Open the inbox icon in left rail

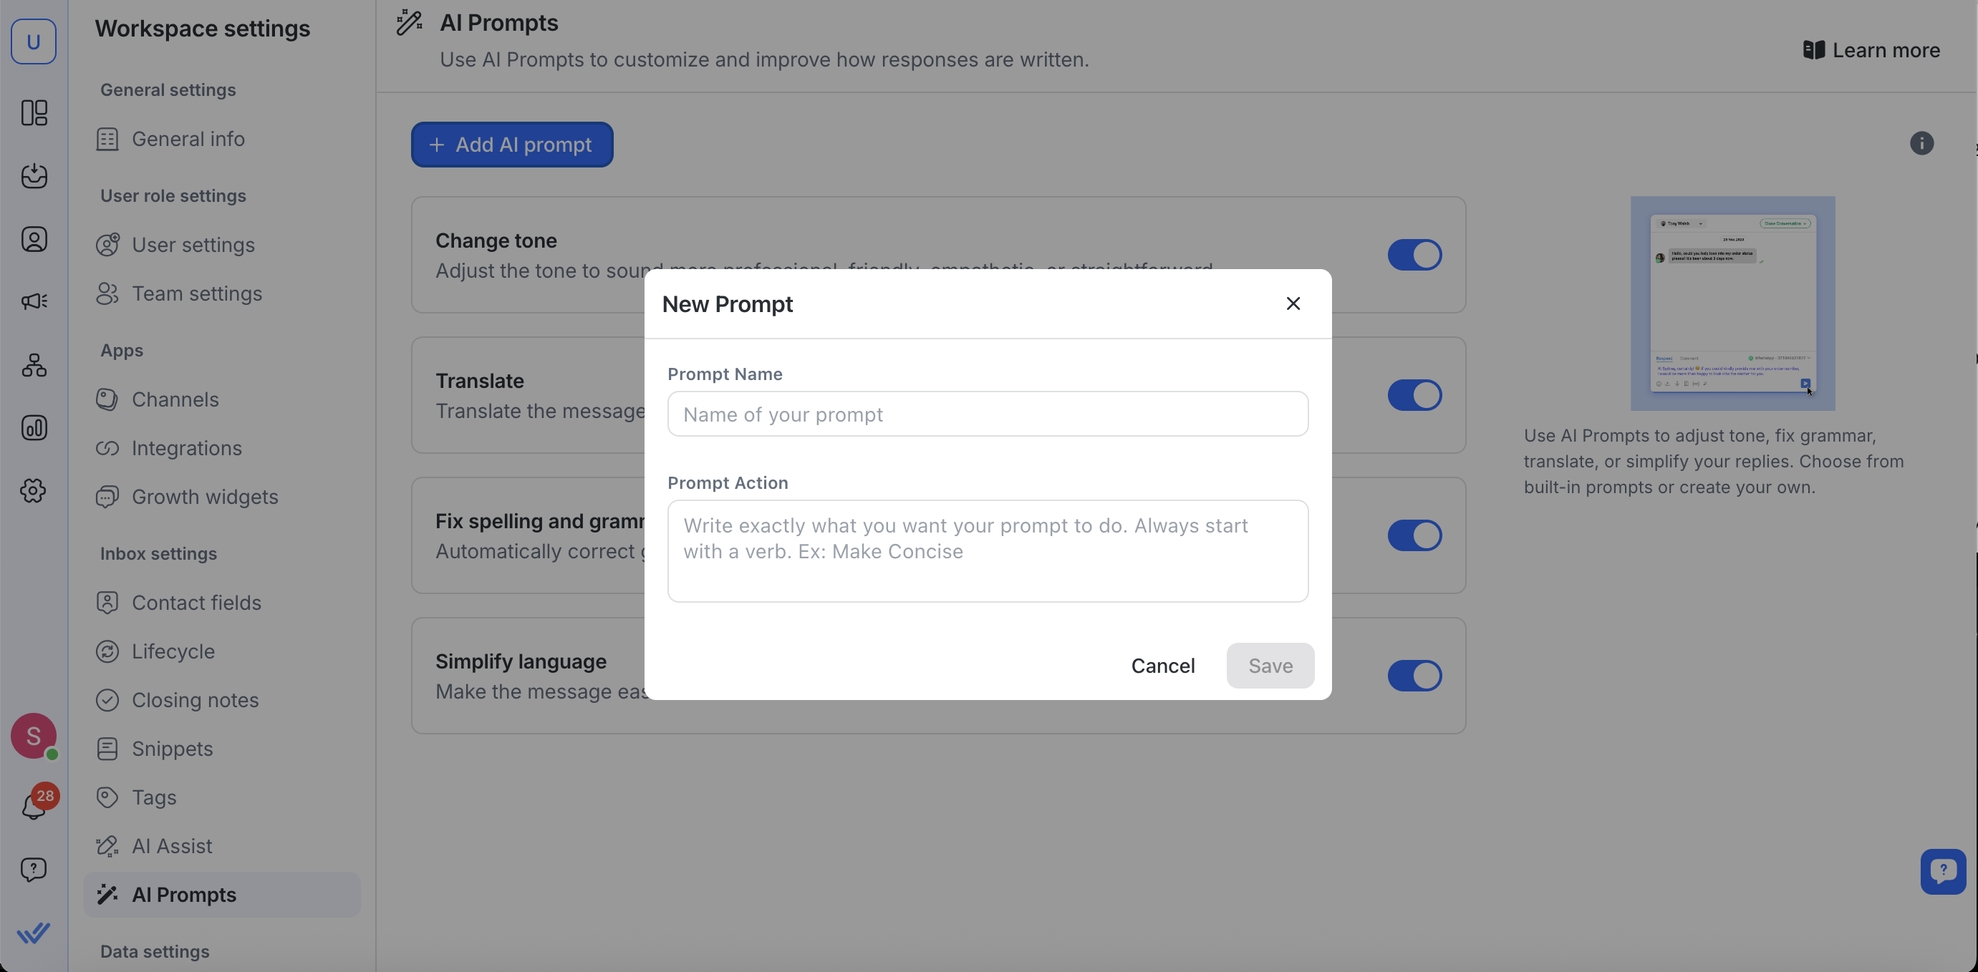(x=34, y=177)
